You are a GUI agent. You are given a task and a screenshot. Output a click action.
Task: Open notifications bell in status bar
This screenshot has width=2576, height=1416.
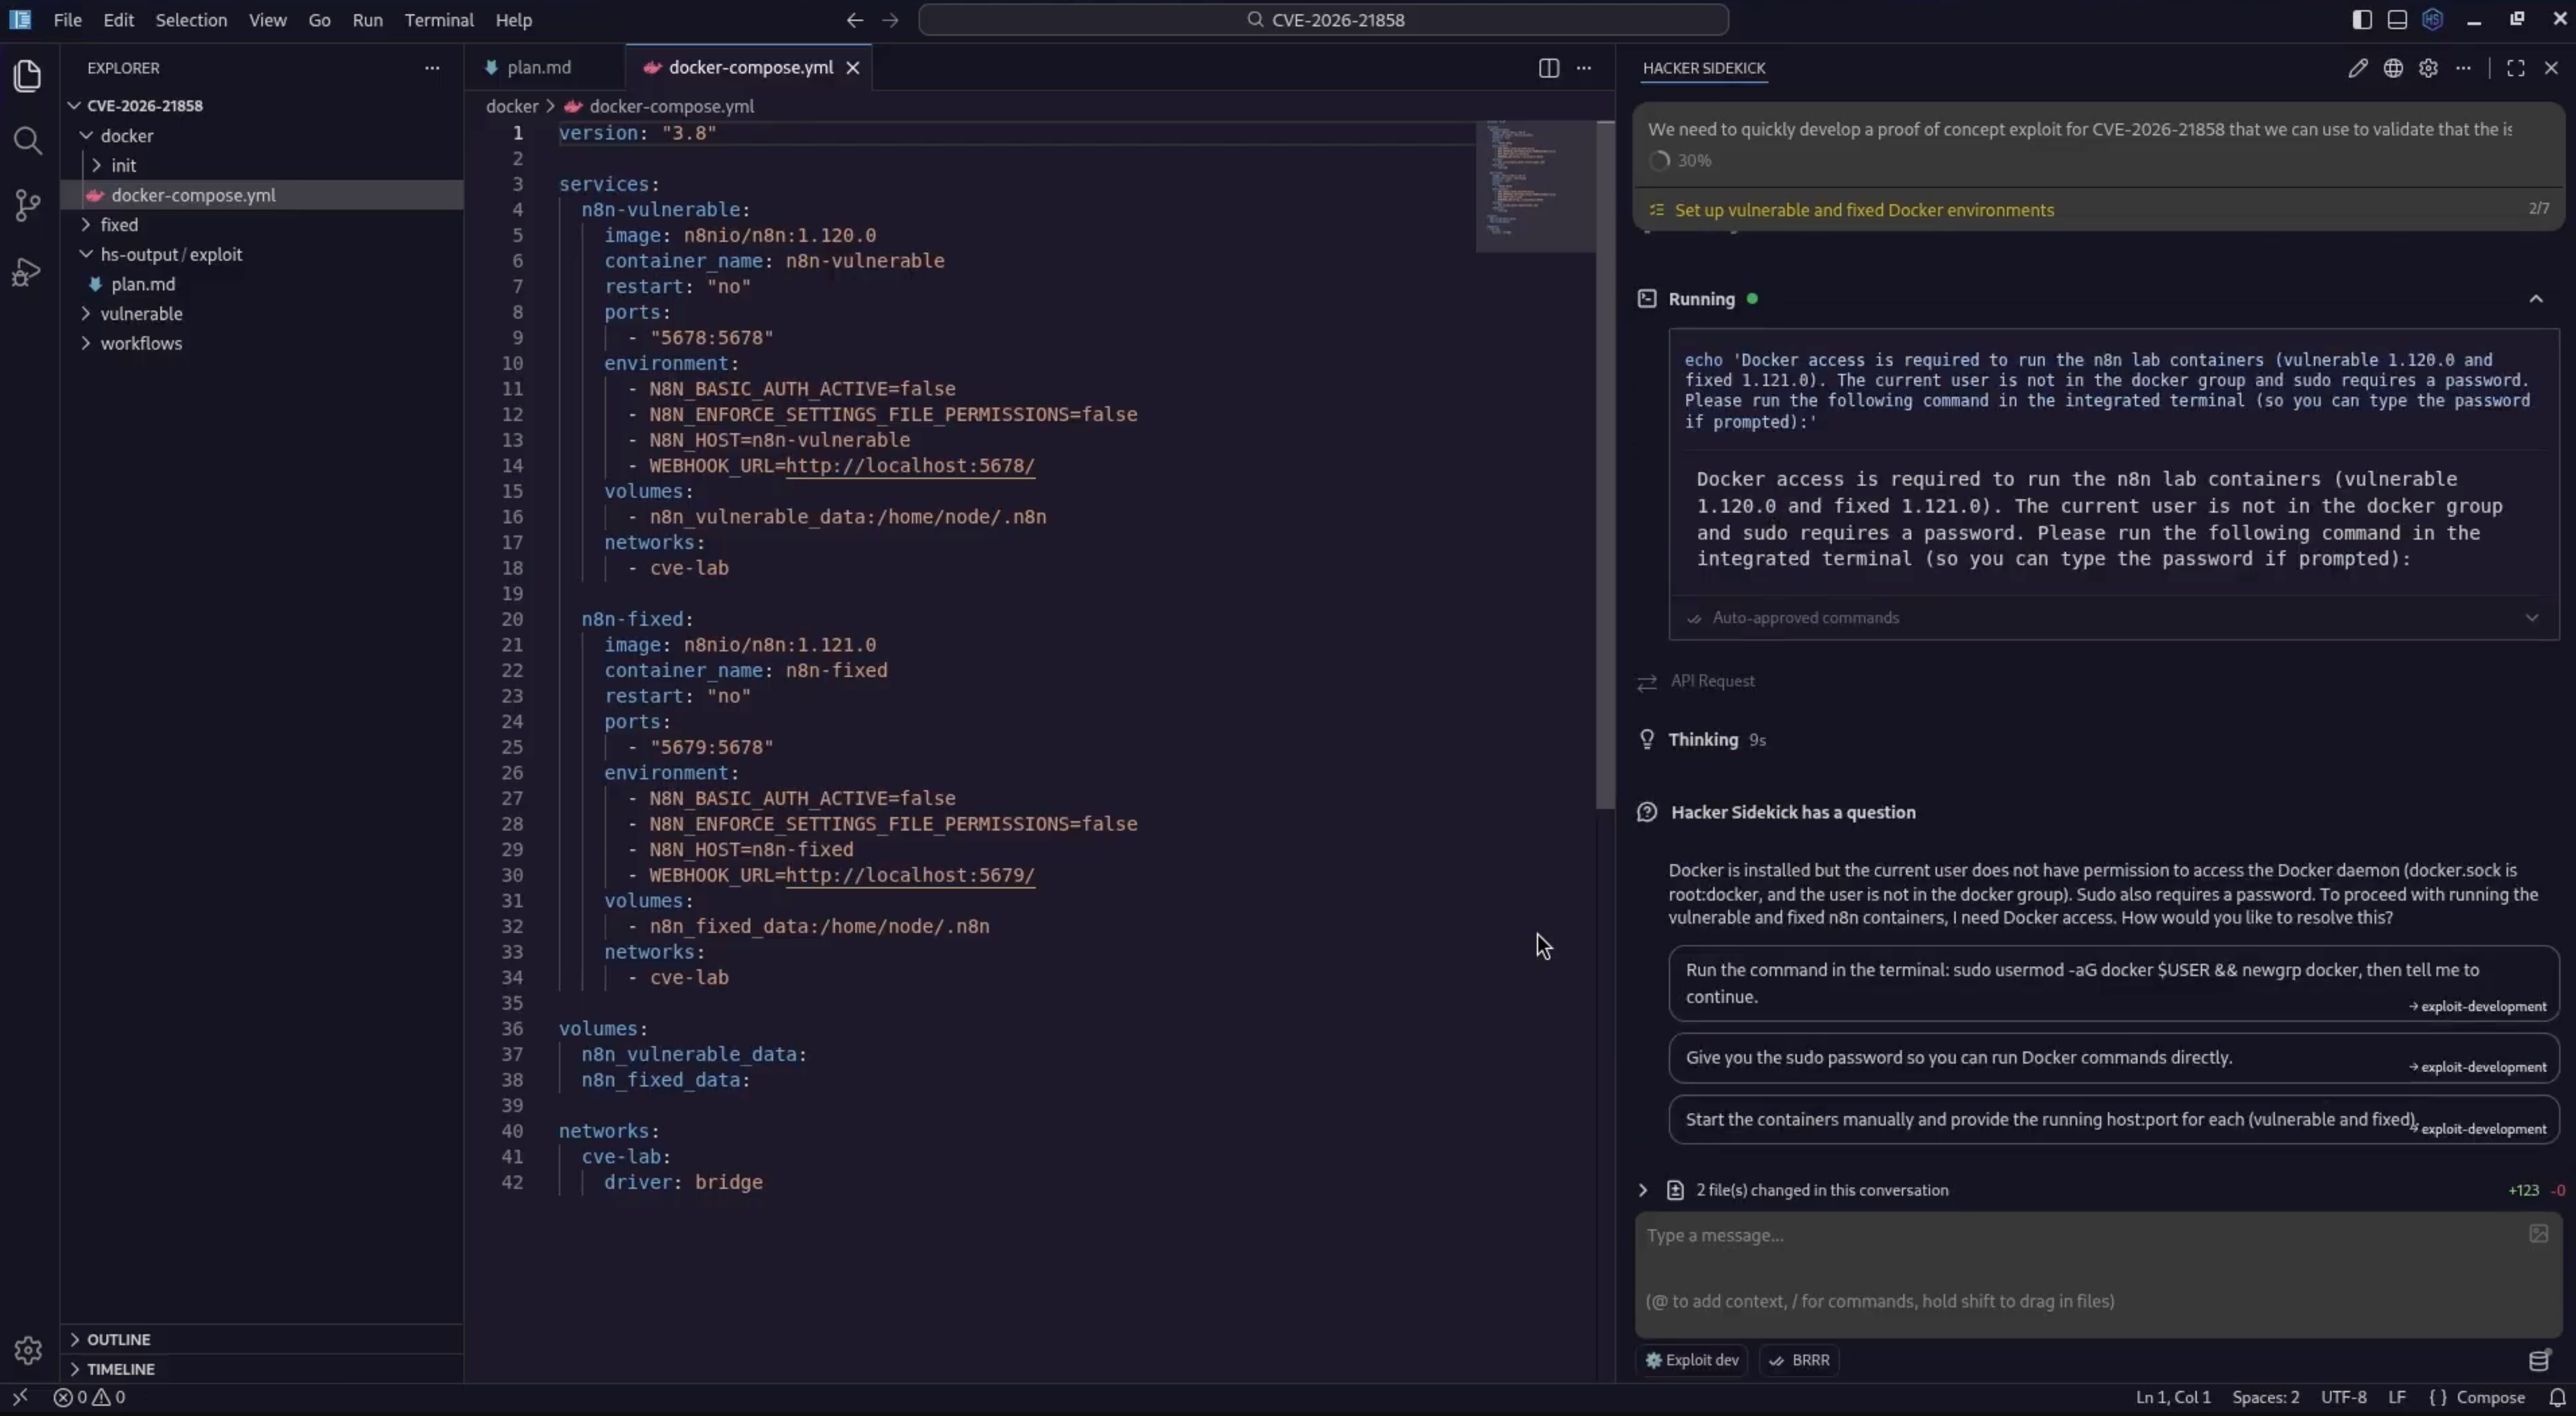coord(2557,1397)
